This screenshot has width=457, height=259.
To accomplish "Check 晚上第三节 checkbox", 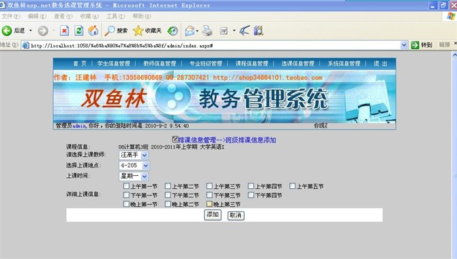I will pyautogui.click(x=209, y=204).
